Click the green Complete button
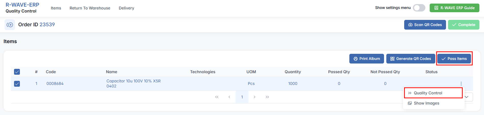484x115 pixels. tap(463, 25)
